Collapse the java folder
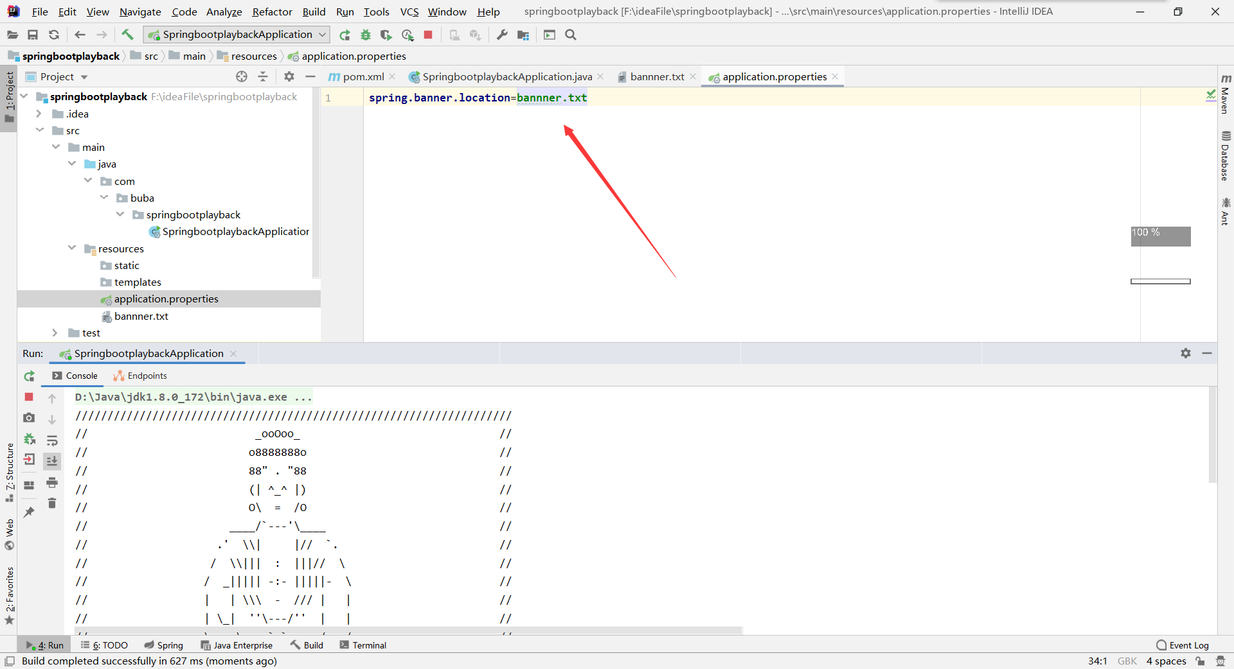This screenshot has height=669, width=1234. [72, 164]
